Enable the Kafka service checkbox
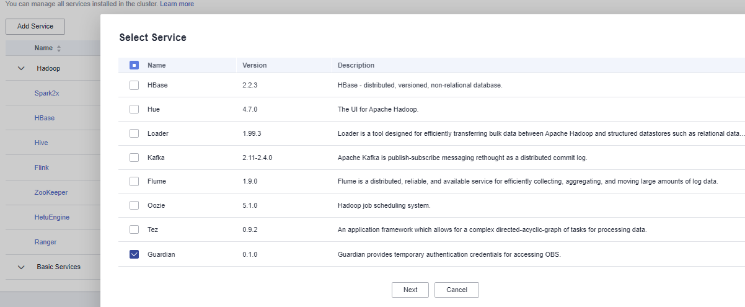Screen dimensions: 745x307 coord(134,158)
